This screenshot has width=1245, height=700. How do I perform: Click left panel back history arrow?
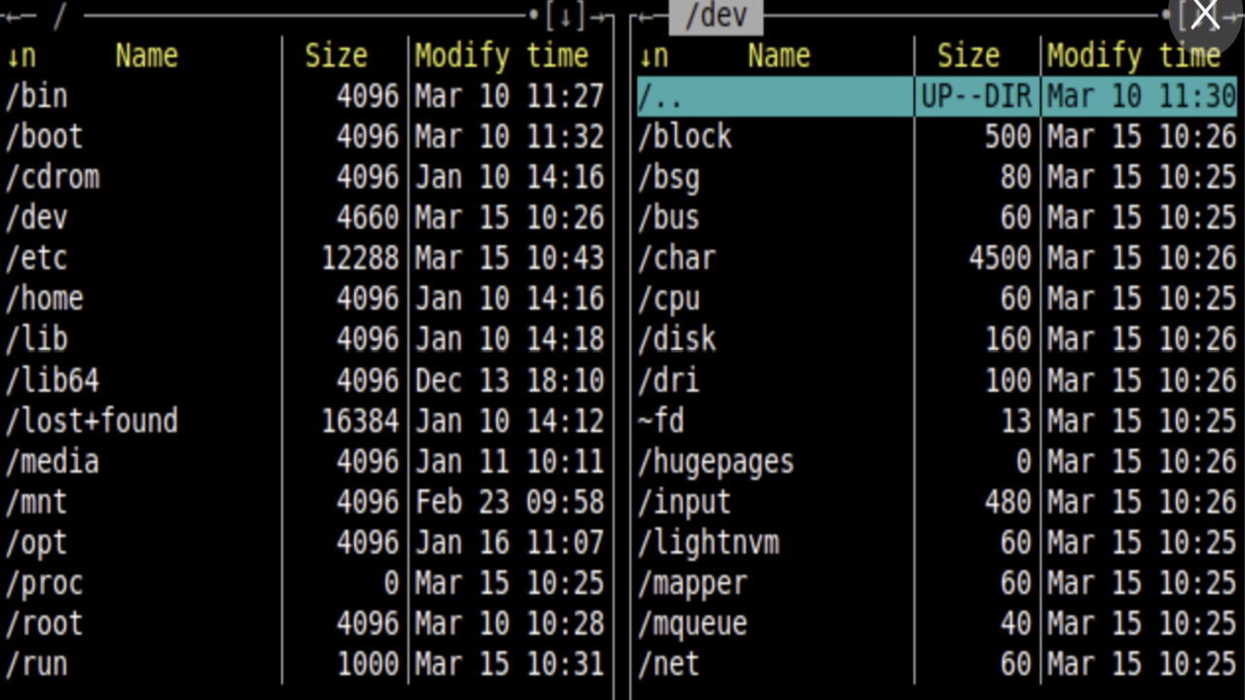[18, 16]
